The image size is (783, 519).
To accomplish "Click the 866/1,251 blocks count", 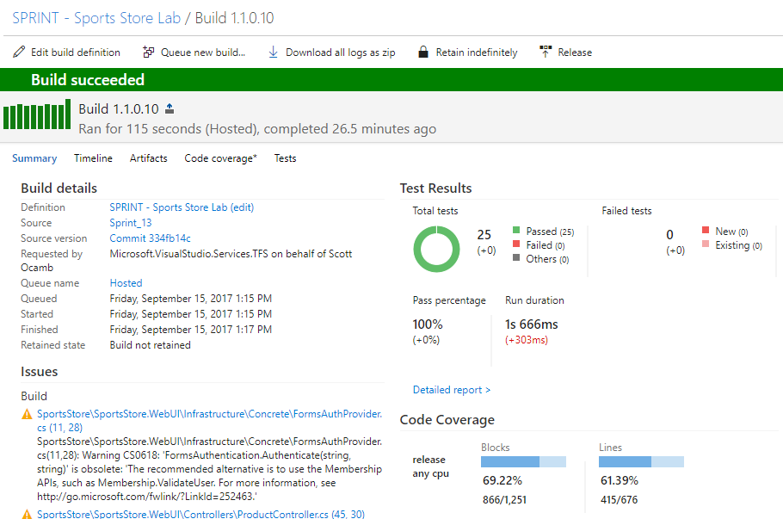I will click(x=504, y=499).
